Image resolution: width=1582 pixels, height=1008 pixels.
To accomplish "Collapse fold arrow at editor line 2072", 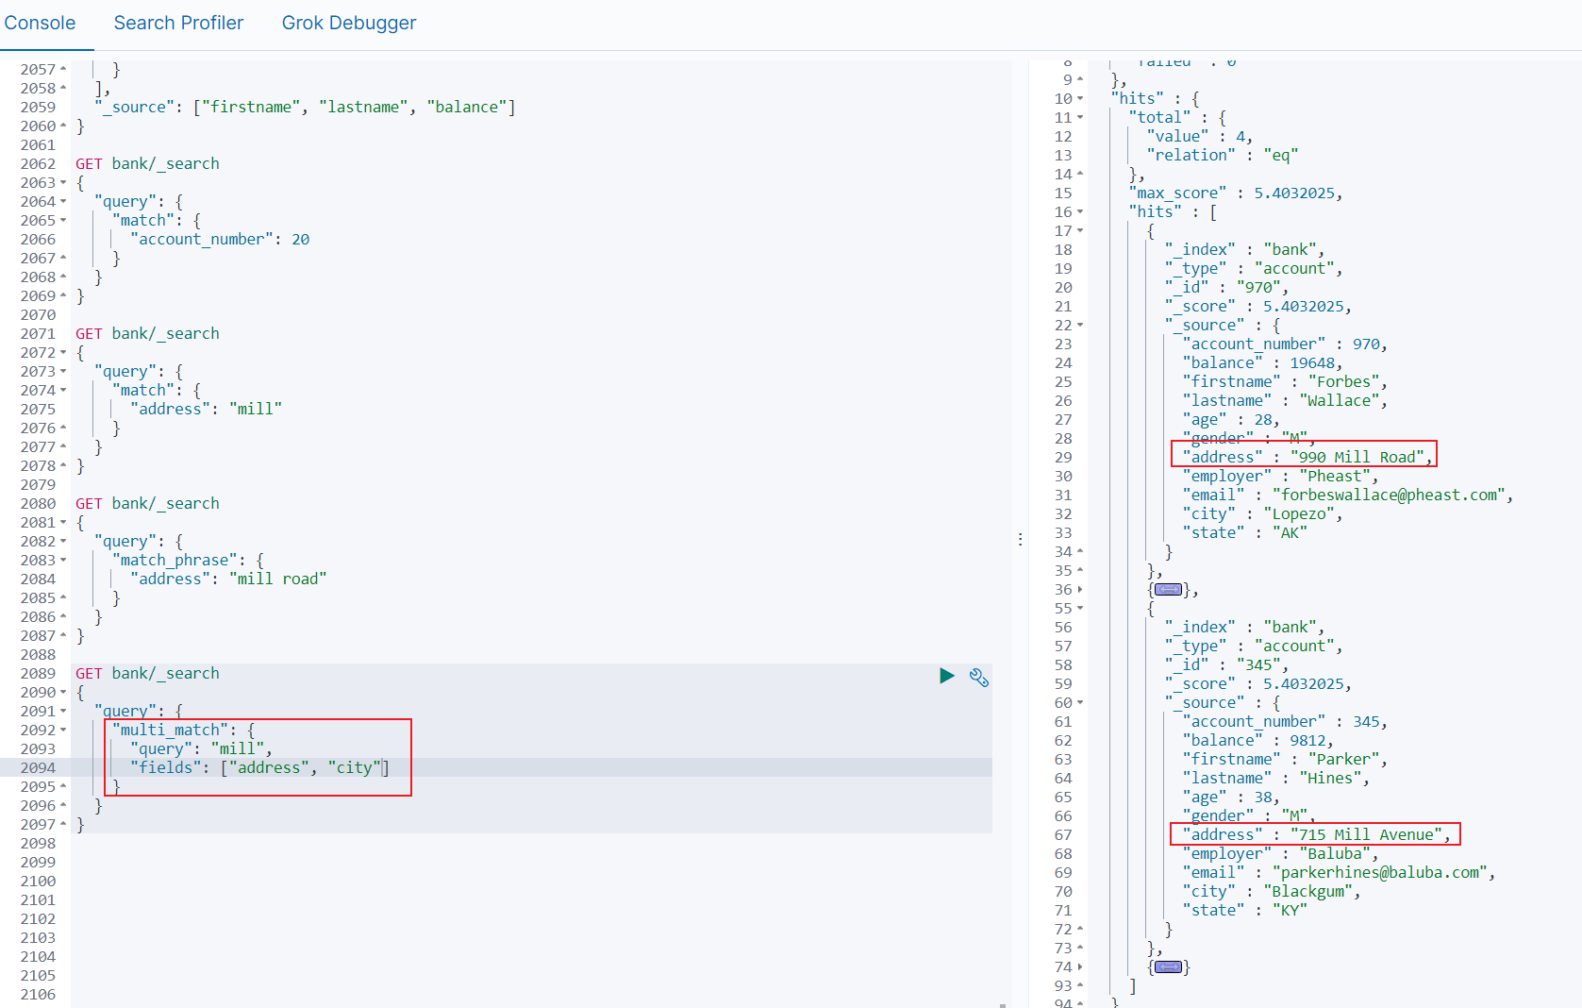I will point(63,353).
